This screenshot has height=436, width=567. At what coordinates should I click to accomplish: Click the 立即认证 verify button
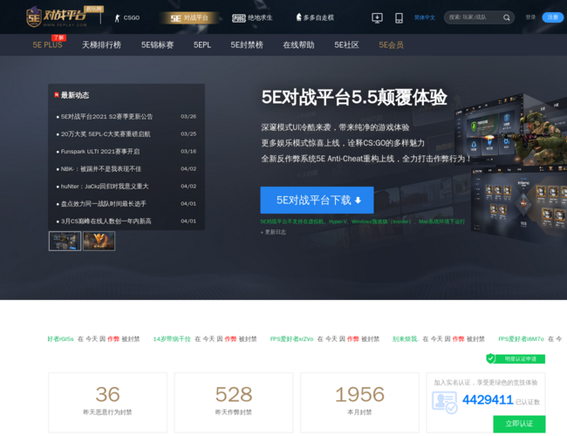coord(519,424)
